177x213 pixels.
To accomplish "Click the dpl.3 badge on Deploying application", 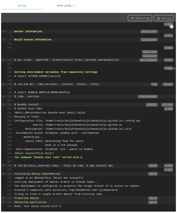I will pyautogui.click(x=153, y=202).
